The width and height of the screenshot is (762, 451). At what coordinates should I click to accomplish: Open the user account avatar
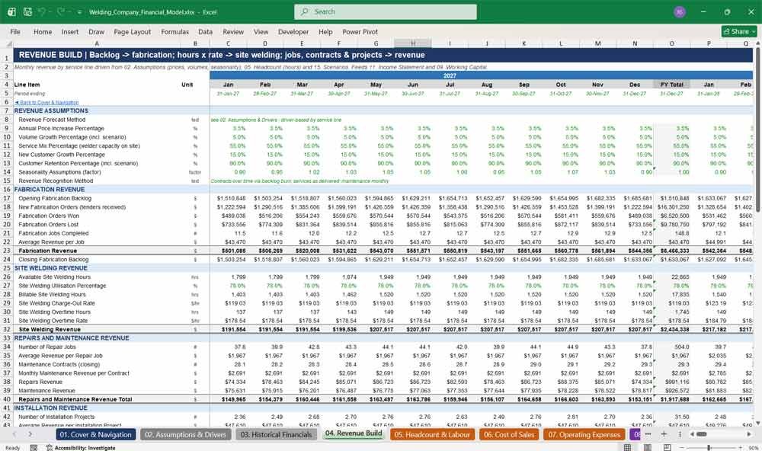680,11
